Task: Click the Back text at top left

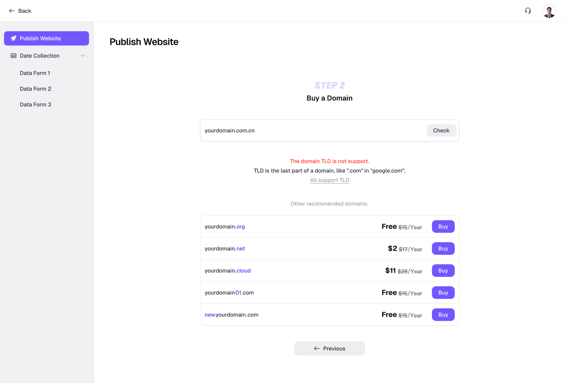Action: point(25,11)
